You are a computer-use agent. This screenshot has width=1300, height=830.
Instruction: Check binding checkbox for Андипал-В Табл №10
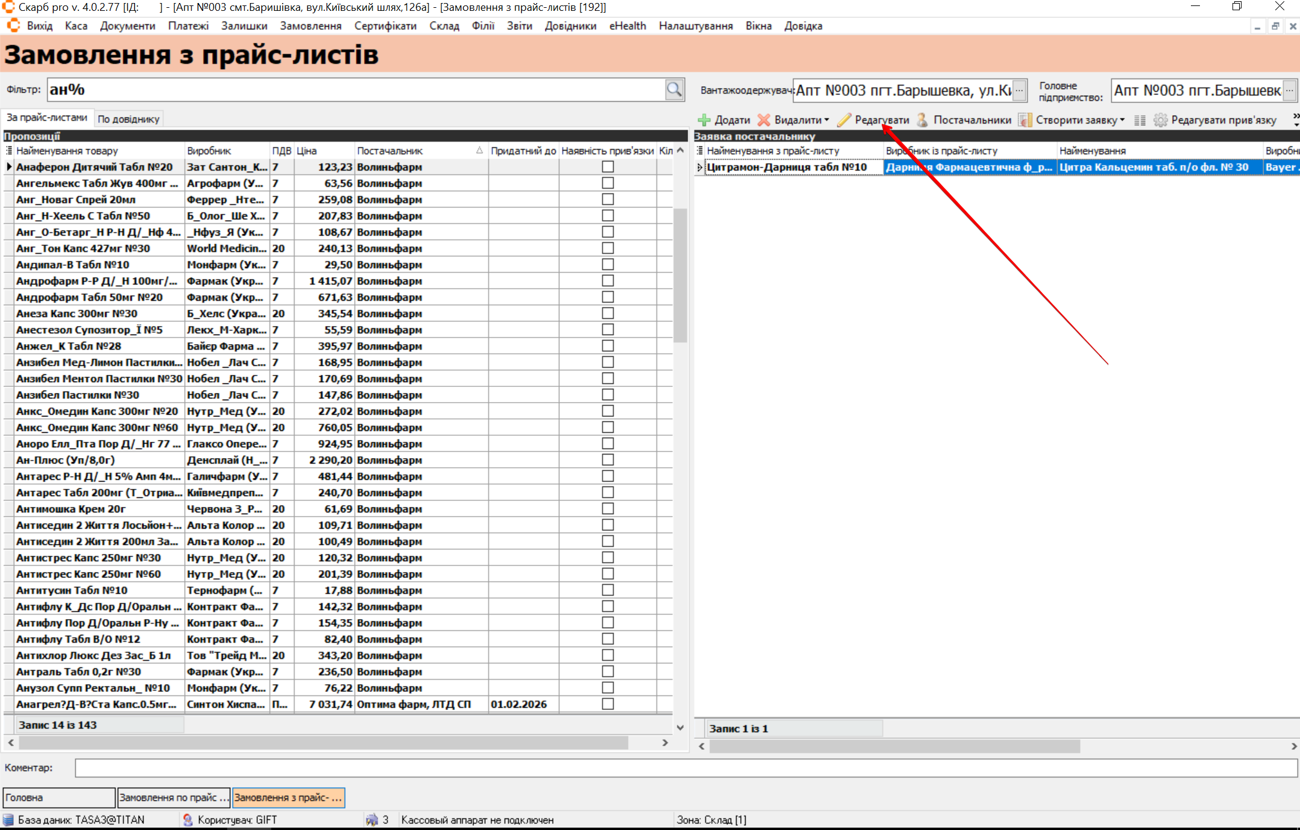tap(608, 265)
